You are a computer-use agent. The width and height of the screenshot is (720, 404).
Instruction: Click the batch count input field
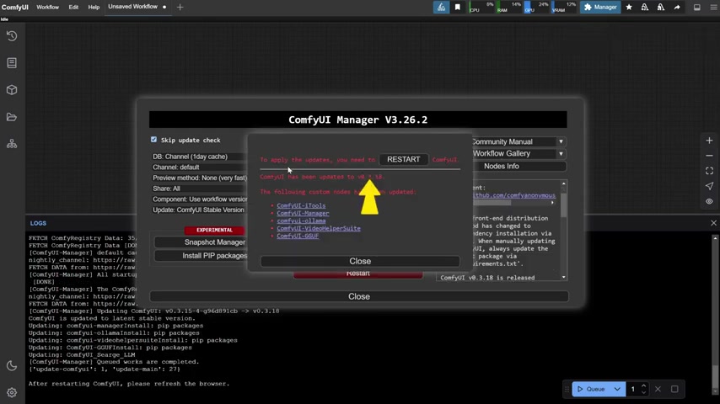point(633,389)
